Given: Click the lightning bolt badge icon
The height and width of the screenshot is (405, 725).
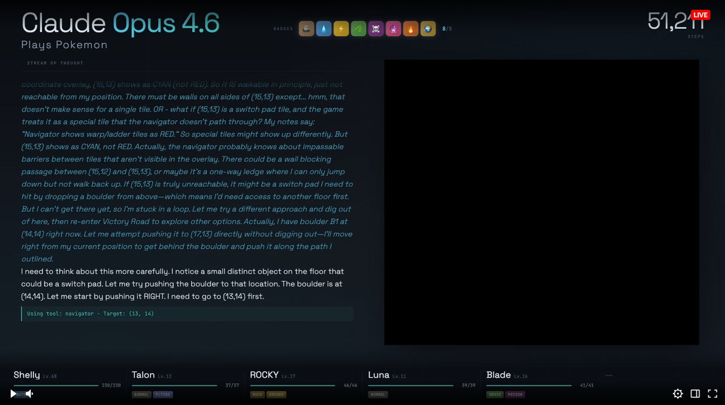Looking at the screenshot, I should tap(341, 29).
